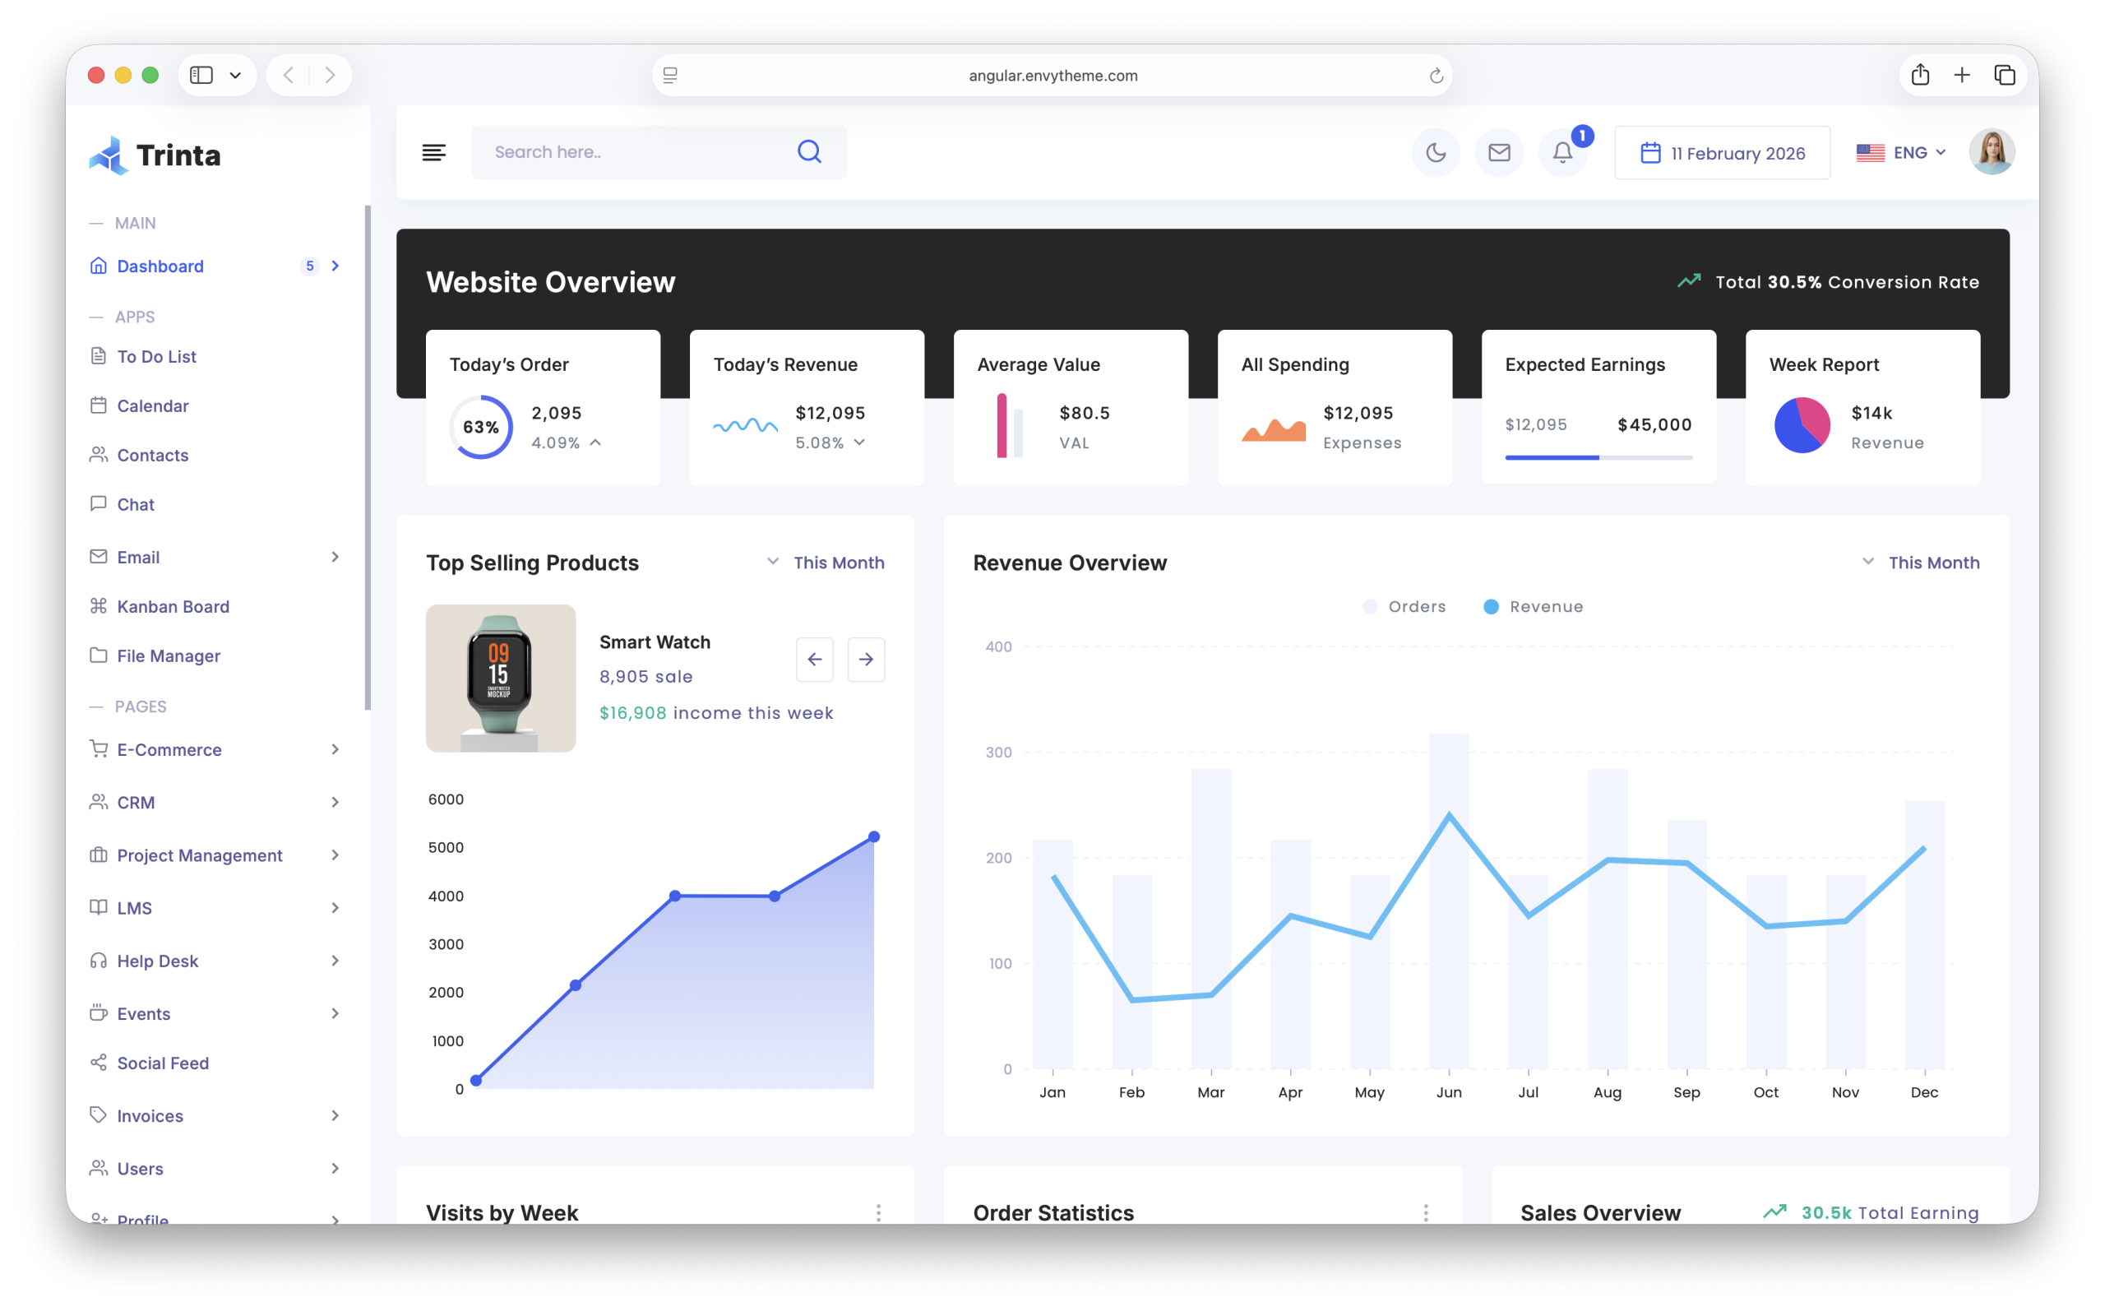Open the Contacts page

pos(152,454)
